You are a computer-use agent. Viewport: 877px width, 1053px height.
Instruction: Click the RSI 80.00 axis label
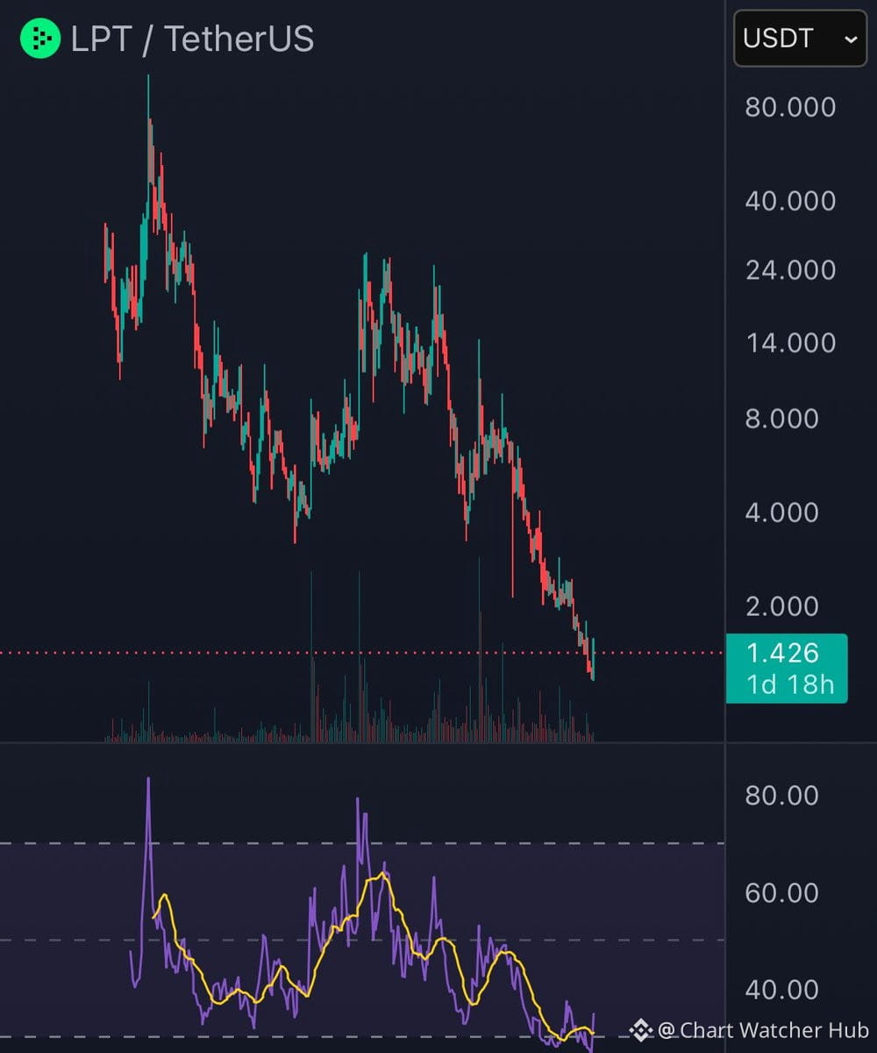tap(781, 795)
